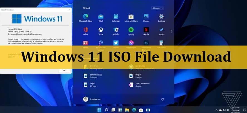Click the OneDrive cloud tray icon

pos(220,110)
